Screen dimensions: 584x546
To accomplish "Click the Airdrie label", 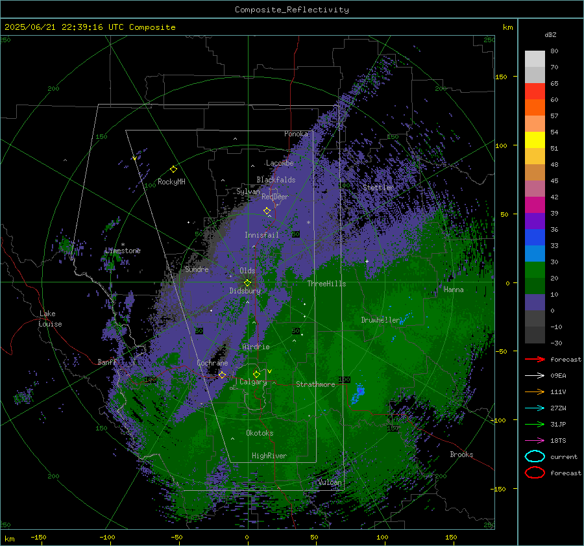I will coord(256,347).
